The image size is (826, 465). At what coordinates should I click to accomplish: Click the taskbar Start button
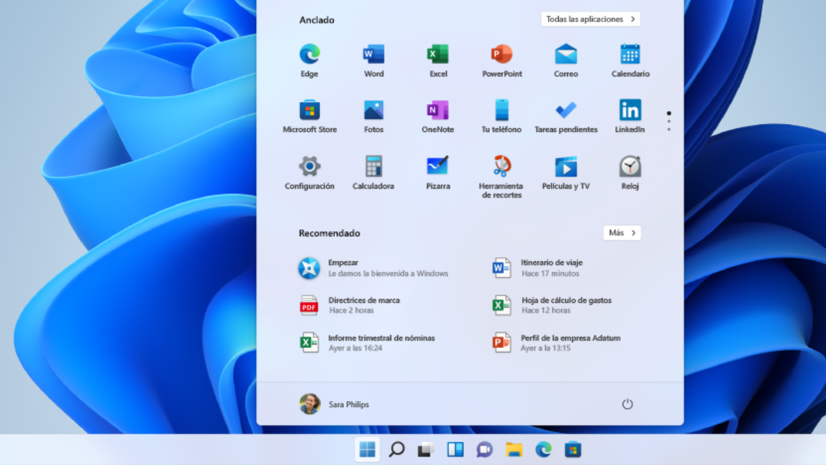click(x=367, y=449)
